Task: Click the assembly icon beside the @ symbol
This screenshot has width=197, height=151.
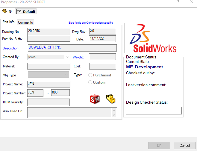Action: point(4,11)
